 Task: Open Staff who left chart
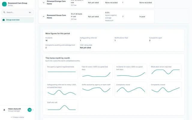click(x=61, y=106)
